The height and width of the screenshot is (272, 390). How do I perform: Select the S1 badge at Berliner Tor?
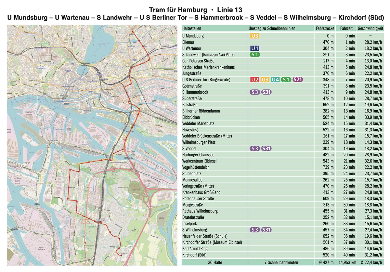[x=286, y=80]
